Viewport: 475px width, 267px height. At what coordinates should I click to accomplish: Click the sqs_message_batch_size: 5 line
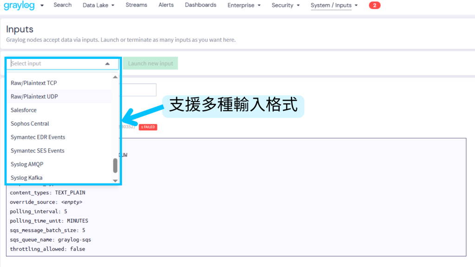(x=48, y=230)
